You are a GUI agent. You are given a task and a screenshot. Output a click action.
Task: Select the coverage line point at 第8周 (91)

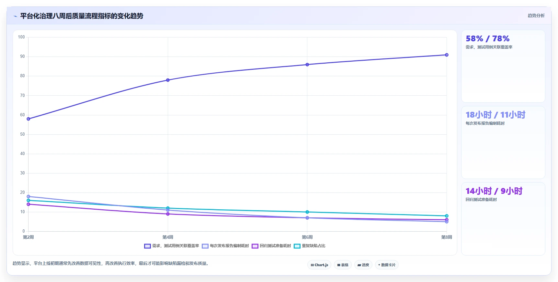tap(447, 55)
